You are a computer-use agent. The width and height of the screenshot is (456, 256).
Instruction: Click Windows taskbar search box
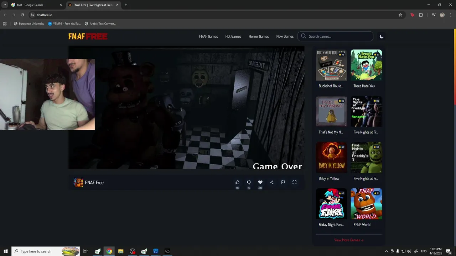click(46, 251)
